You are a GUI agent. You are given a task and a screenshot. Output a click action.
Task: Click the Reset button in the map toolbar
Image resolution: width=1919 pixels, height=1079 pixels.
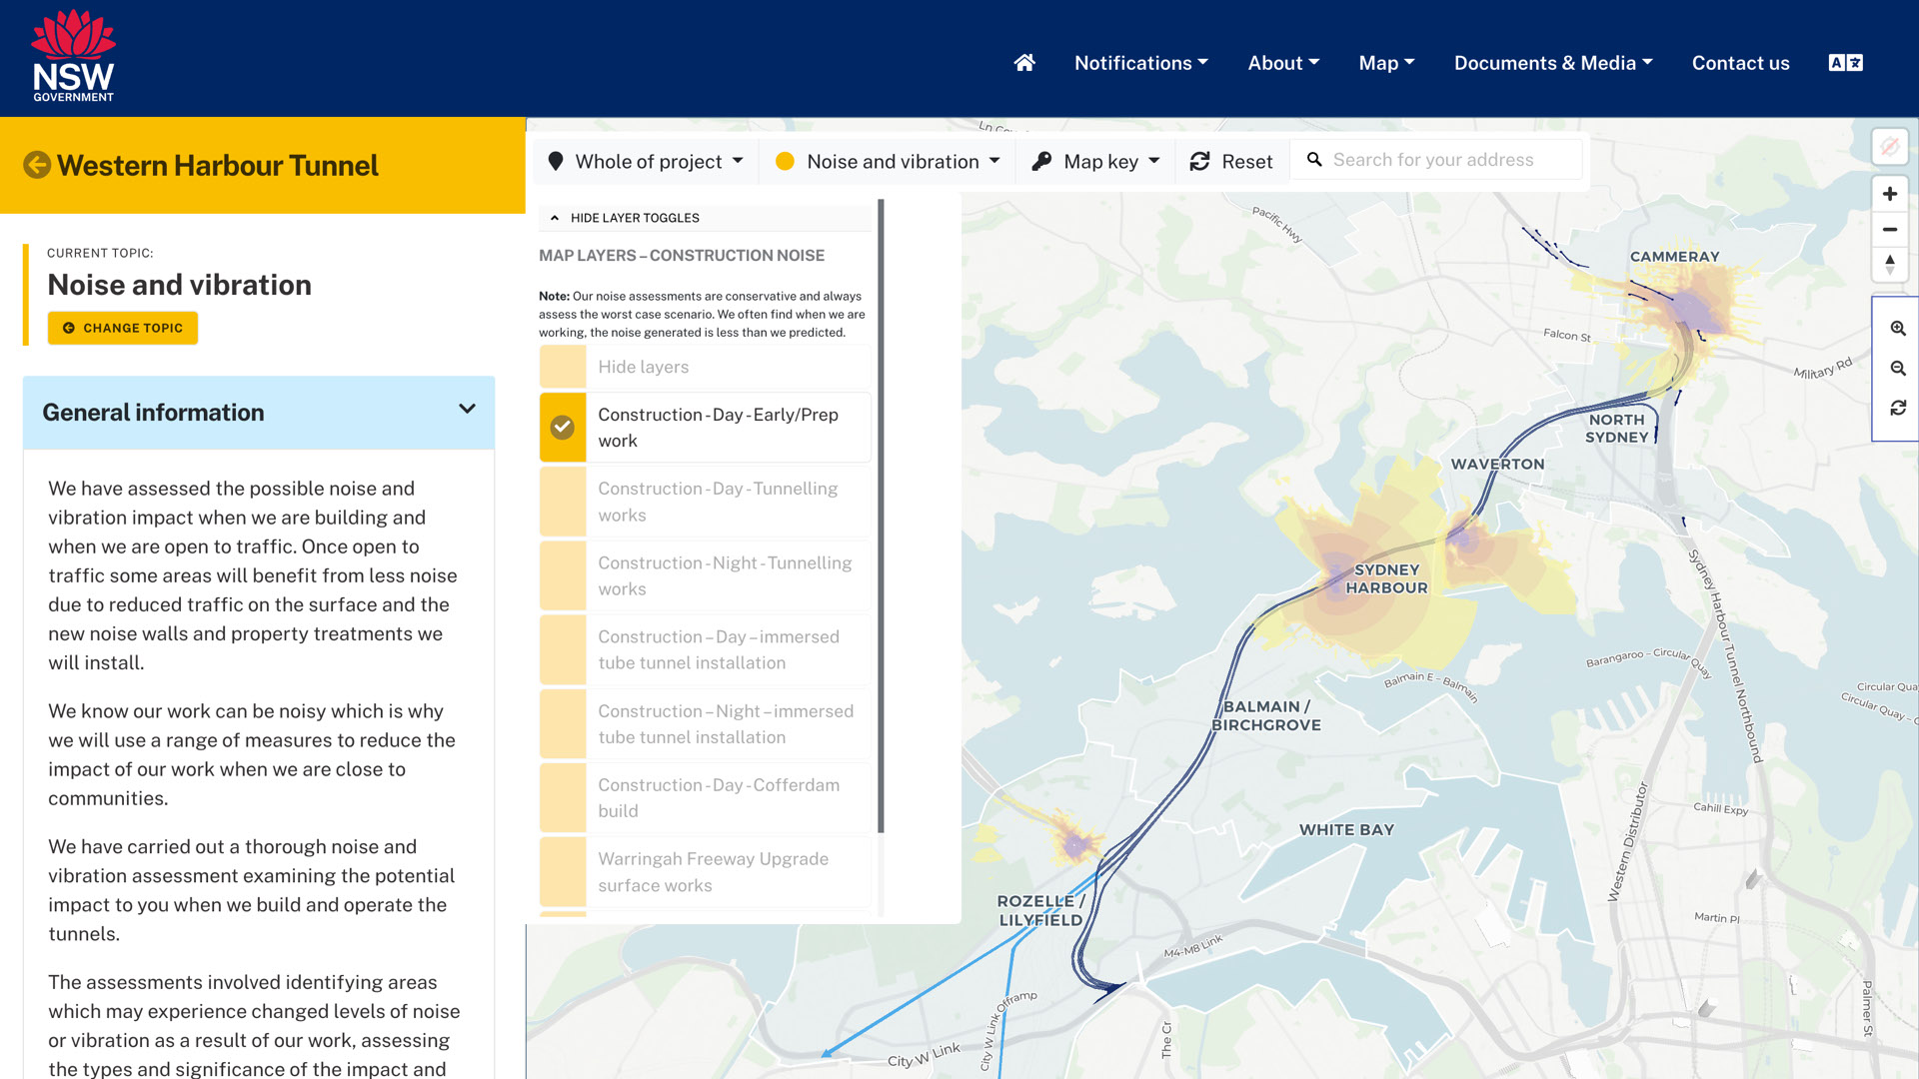click(x=1231, y=162)
